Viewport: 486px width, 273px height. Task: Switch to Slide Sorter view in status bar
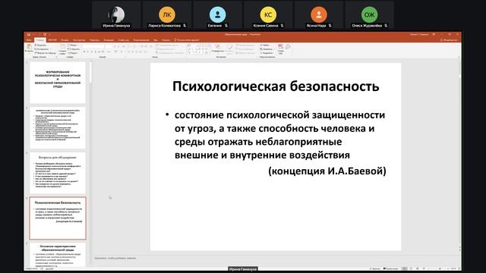pos(411,268)
